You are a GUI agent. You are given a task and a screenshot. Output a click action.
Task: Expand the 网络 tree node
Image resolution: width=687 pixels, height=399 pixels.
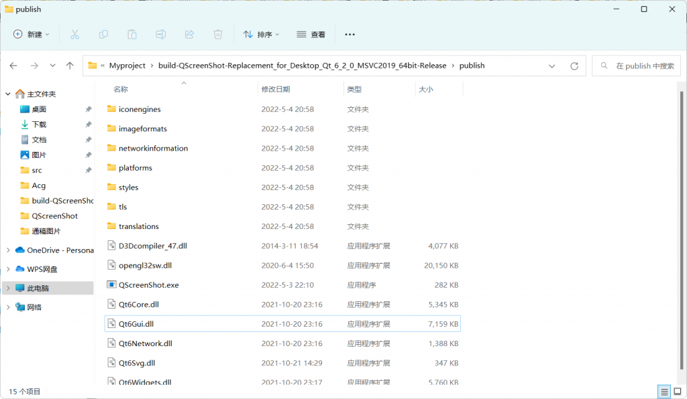(x=8, y=307)
